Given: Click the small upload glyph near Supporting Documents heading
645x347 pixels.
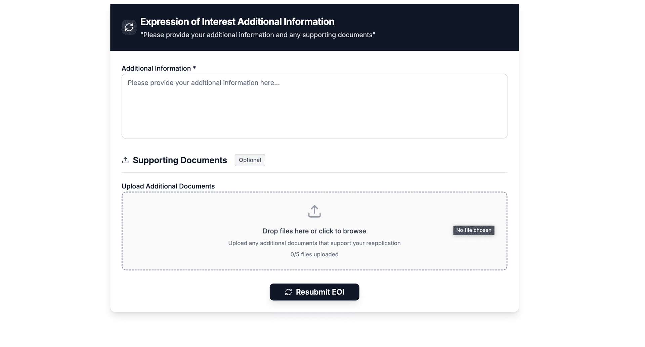Looking at the screenshot, I should pos(125,160).
